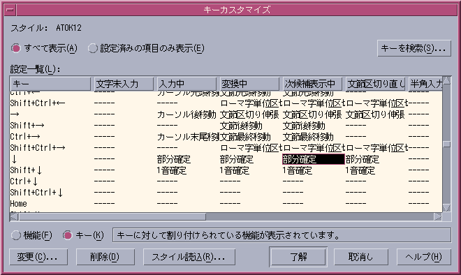Click 文字未入力 column header
This screenshot has height=275, width=461.
(124, 84)
